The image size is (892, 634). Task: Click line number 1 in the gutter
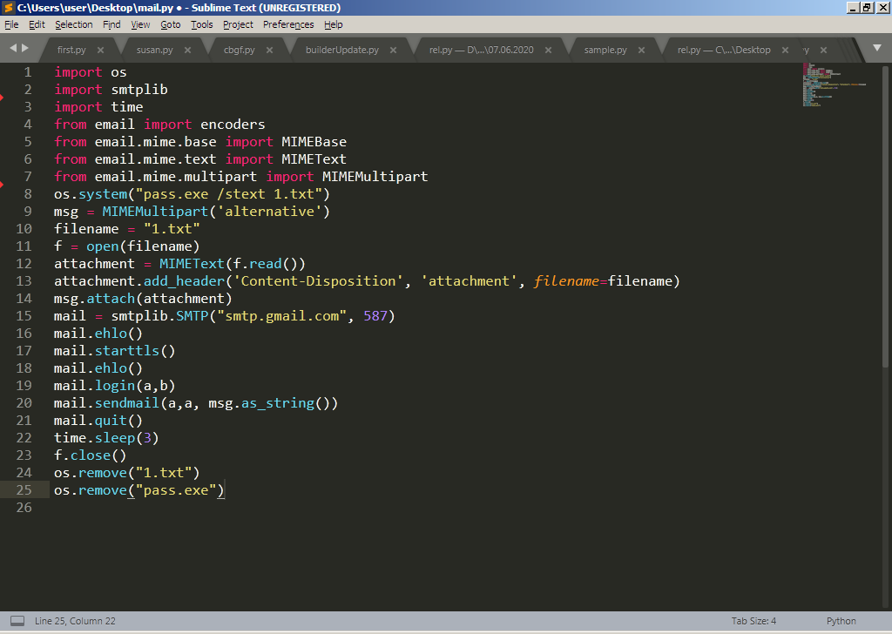pyautogui.click(x=27, y=72)
